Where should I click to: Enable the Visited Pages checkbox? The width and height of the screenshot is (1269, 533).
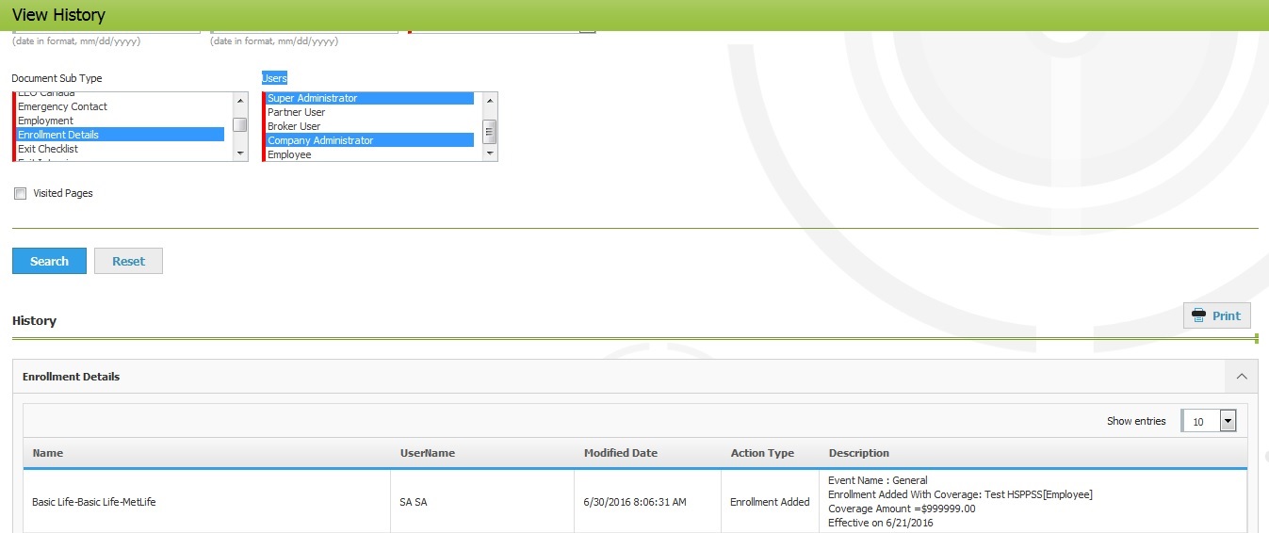(21, 194)
